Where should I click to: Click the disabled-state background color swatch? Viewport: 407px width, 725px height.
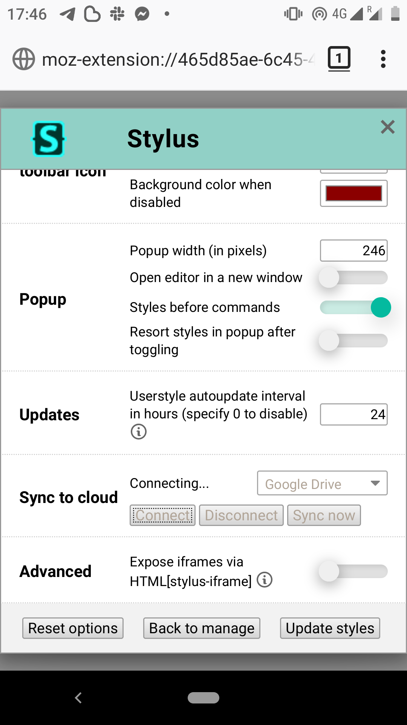point(353,193)
